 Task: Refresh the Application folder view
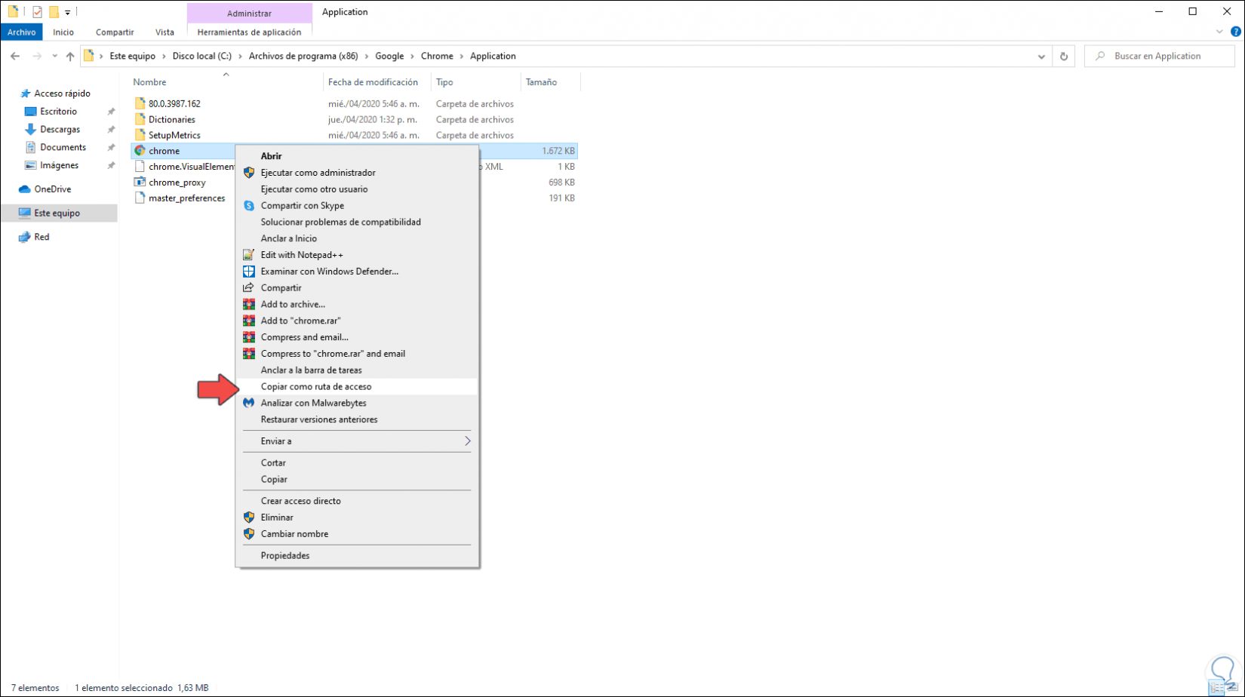(x=1064, y=57)
